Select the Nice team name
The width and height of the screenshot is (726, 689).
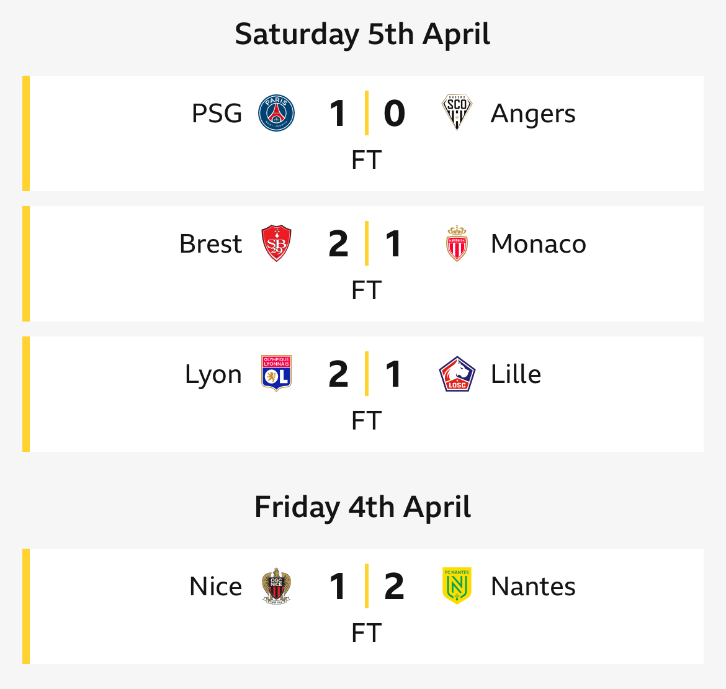(216, 586)
